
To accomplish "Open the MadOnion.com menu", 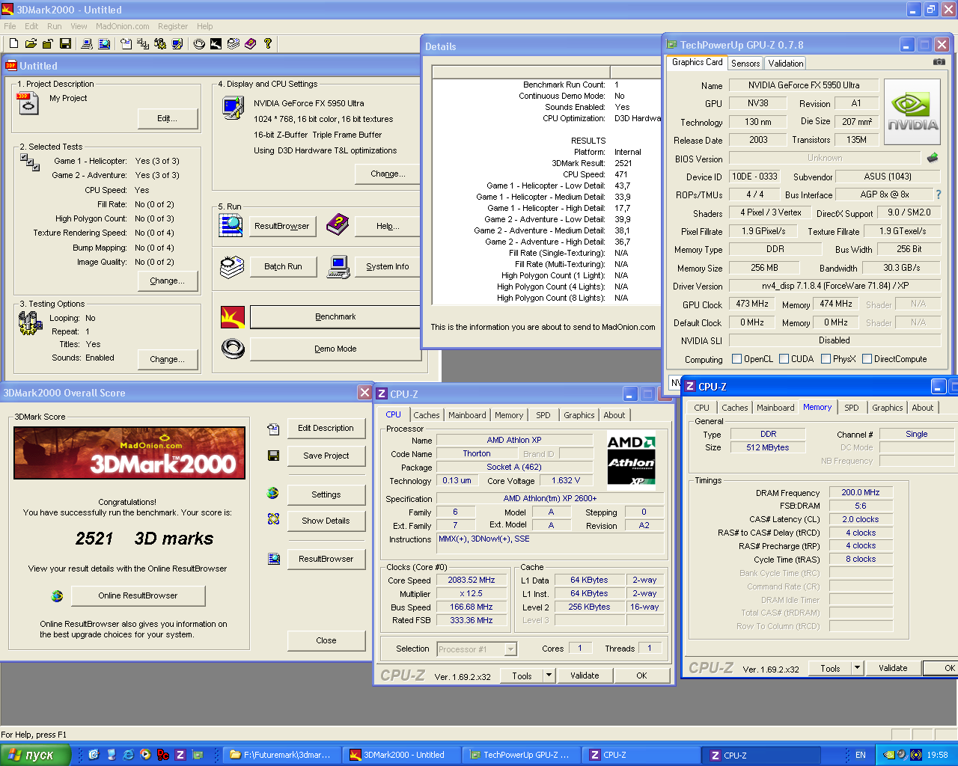I will point(123,26).
